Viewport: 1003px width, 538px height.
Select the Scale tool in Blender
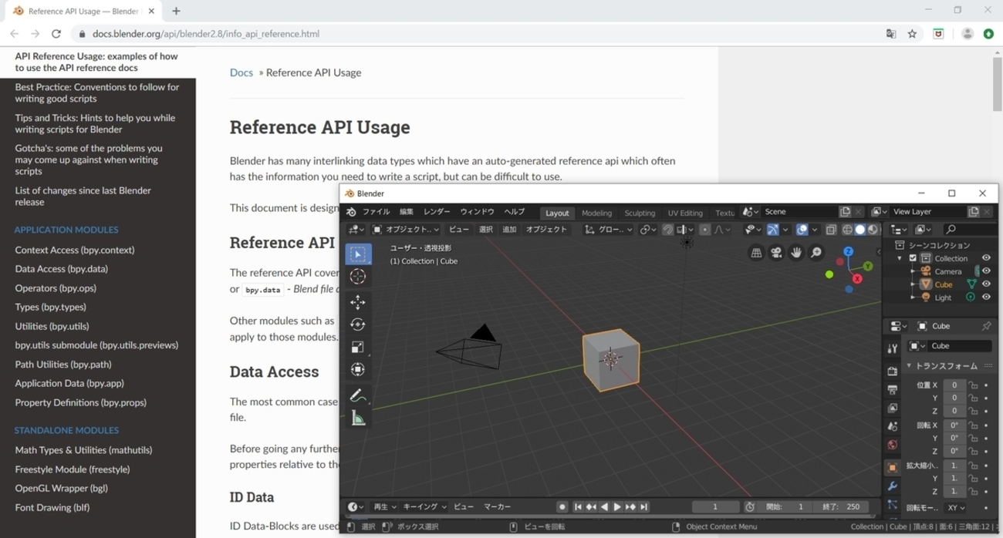(x=358, y=348)
